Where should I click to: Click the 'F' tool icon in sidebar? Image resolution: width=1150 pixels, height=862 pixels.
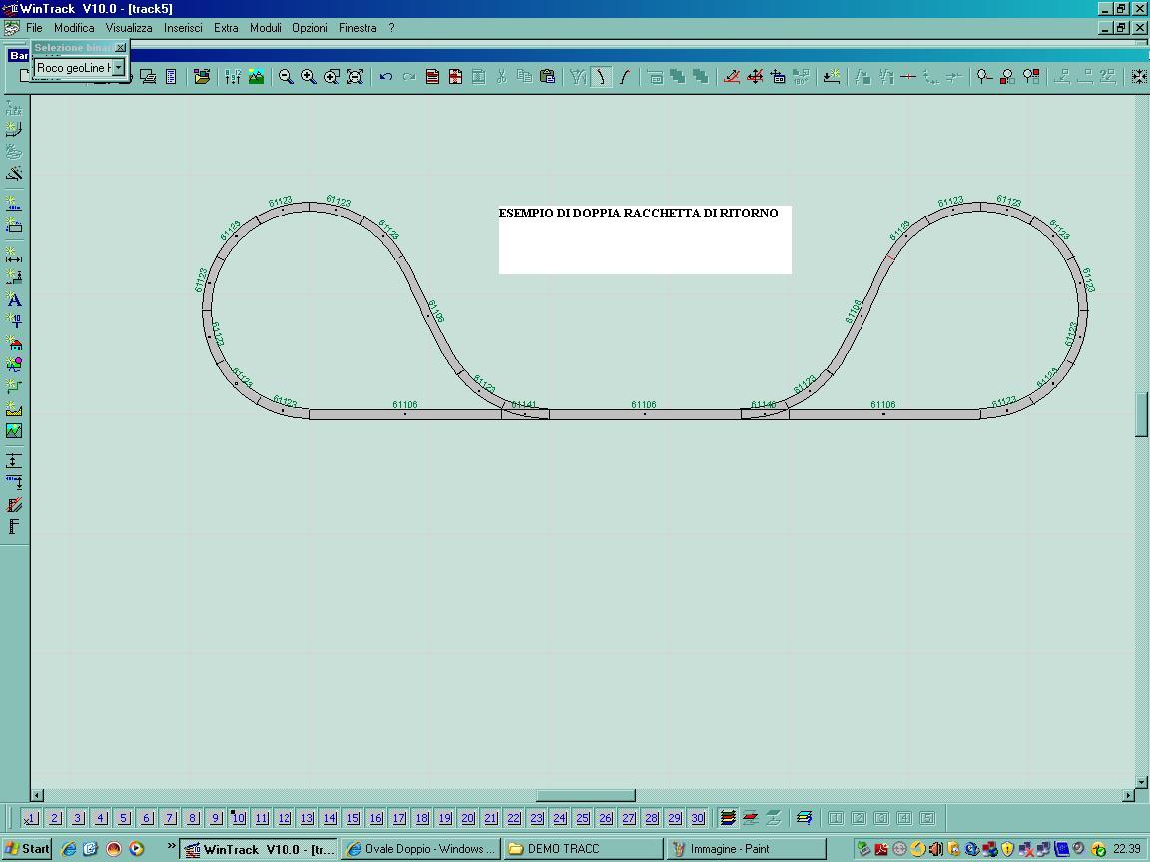[14, 527]
